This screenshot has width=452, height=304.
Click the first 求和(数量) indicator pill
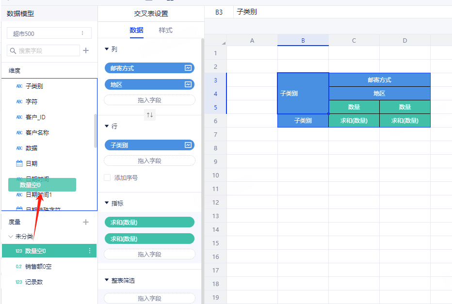point(149,222)
